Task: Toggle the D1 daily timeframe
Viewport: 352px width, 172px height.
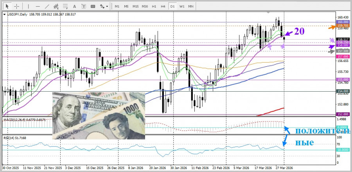Action: 172,6
